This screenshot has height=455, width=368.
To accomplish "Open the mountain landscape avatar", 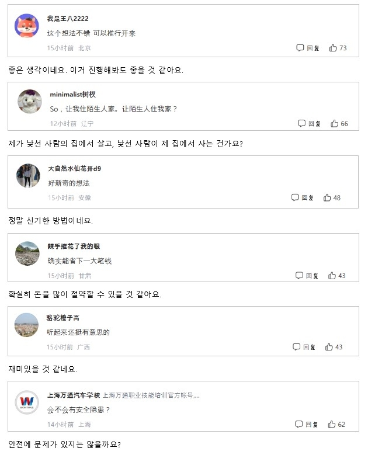I will [x=27, y=253].
